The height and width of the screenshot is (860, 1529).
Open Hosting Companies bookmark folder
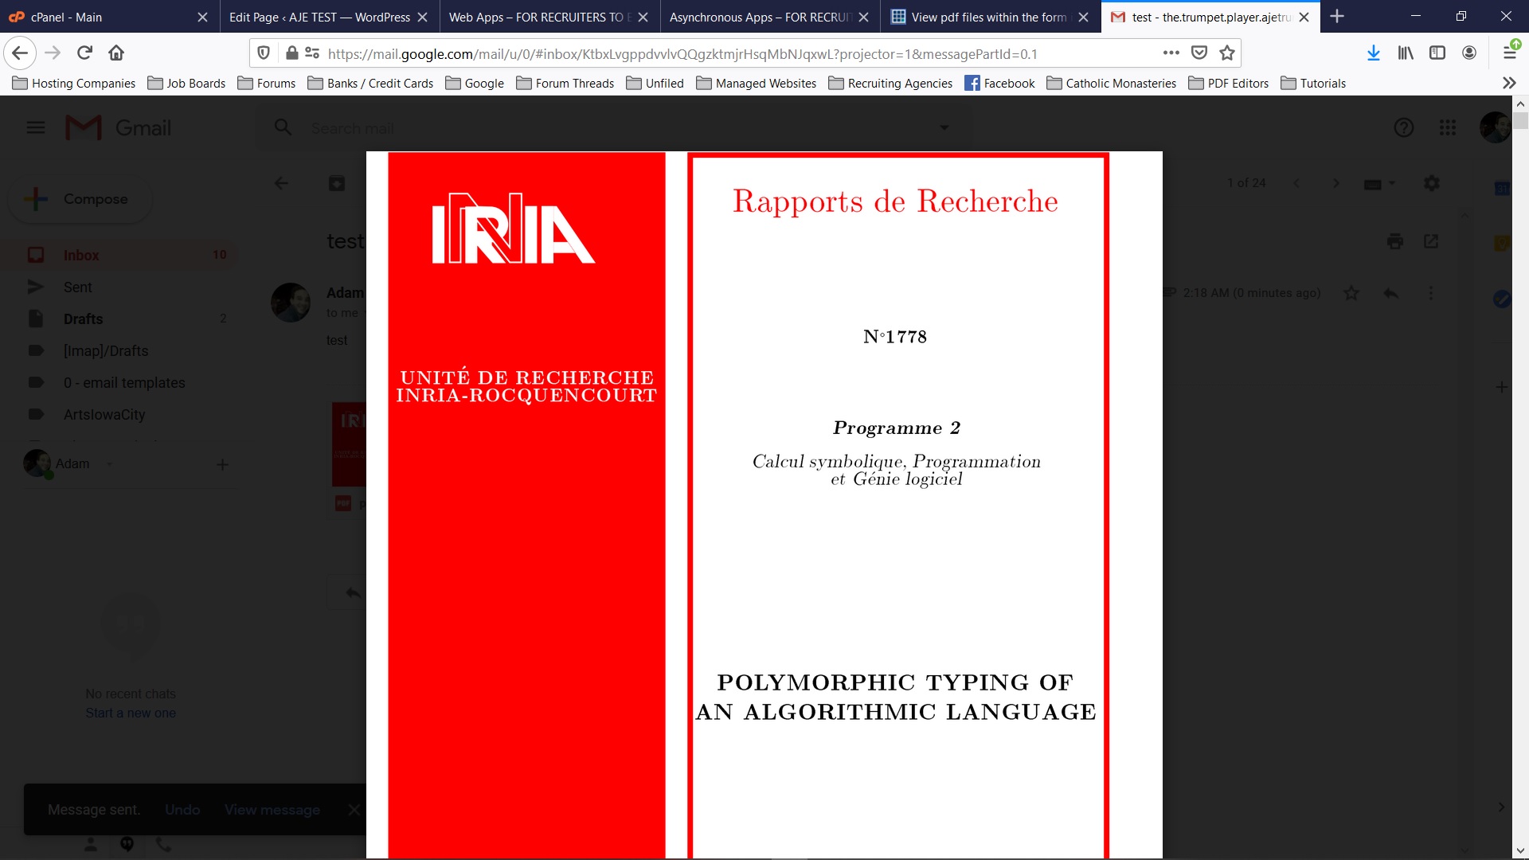[74, 83]
